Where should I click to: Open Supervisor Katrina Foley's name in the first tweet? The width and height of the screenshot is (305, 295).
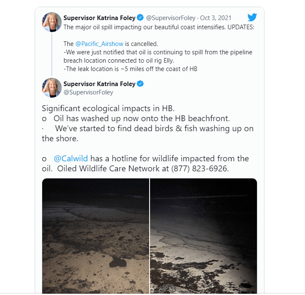coord(99,18)
